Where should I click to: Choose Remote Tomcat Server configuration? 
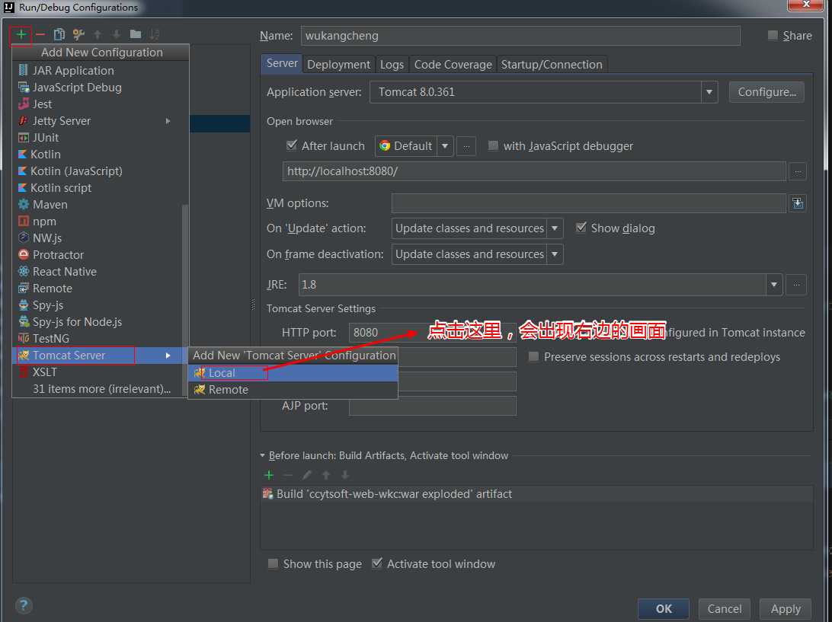(293, 390)
